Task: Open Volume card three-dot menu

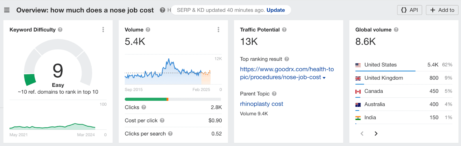Action: 218,29
